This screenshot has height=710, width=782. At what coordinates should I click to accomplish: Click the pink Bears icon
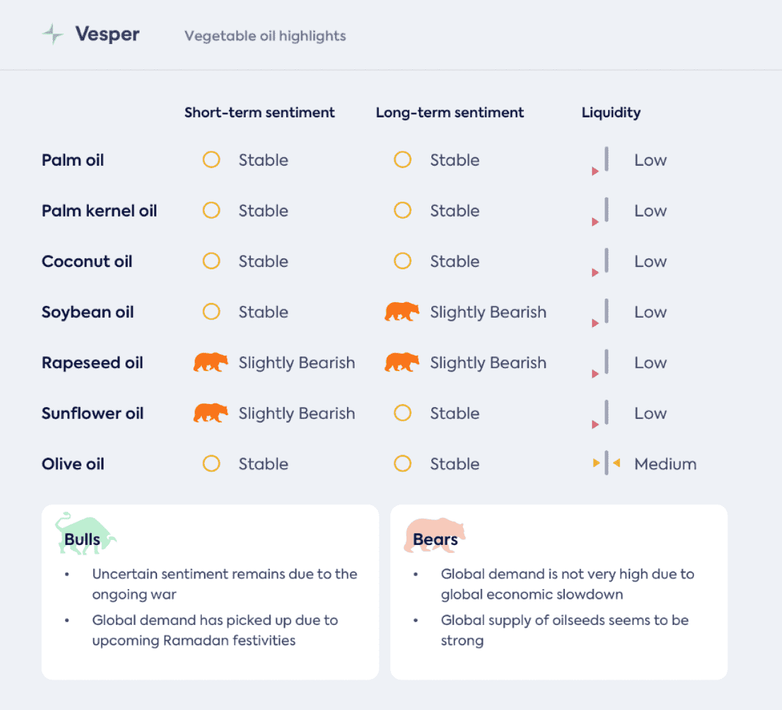click(x=434, y=535)
